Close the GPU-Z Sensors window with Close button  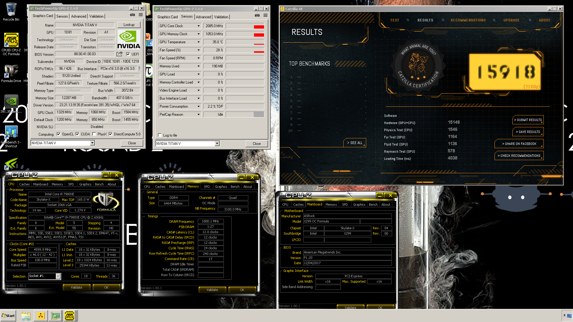256,144
